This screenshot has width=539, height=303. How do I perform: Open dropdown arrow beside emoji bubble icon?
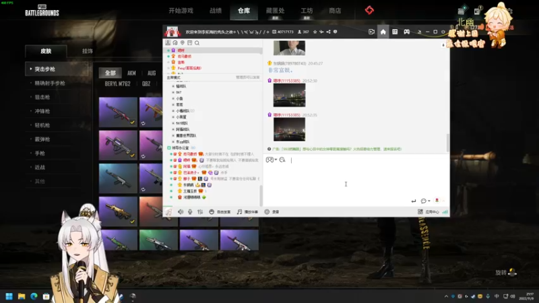(429, 201)
